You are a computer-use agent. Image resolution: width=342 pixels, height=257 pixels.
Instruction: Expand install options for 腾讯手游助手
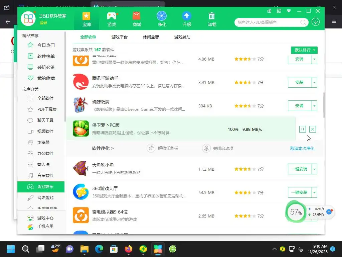pos(314,82)
